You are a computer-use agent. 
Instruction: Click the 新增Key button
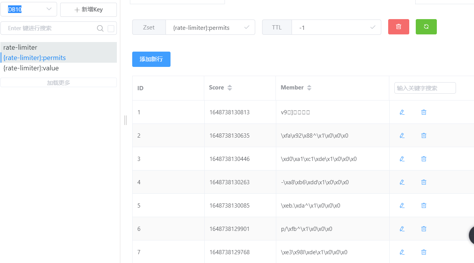click(89, 10)
